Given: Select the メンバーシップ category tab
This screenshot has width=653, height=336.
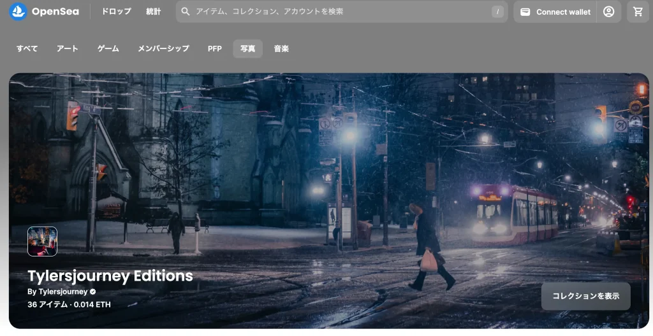Looking at the screenshot, I should pyautogui.click(x=163, y=49).
